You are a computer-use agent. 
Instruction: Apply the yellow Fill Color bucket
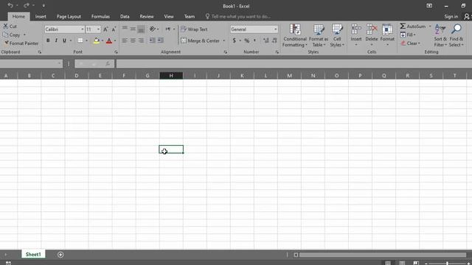coord(97,40)
